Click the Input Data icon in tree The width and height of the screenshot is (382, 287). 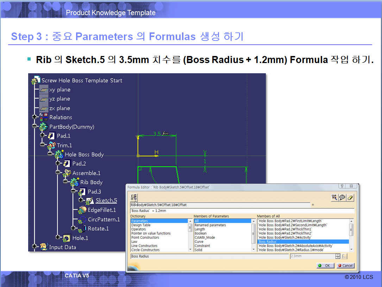pyautogui.click(x=44, y=247)
